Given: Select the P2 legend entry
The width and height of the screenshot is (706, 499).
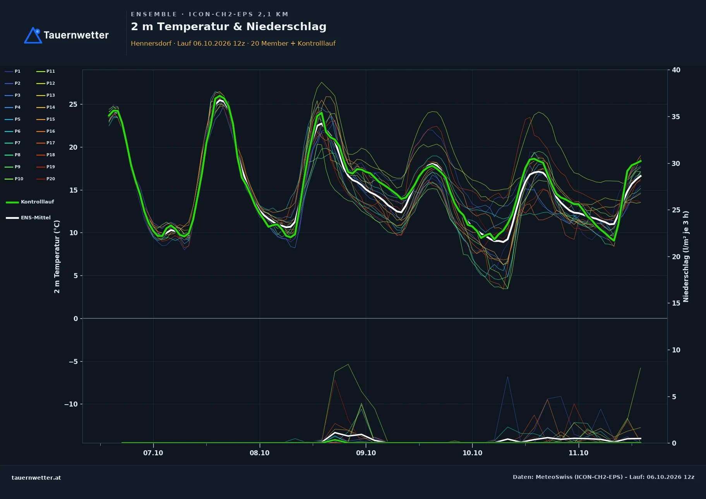Looking at the screenshot, I should [x=13, y=84].
